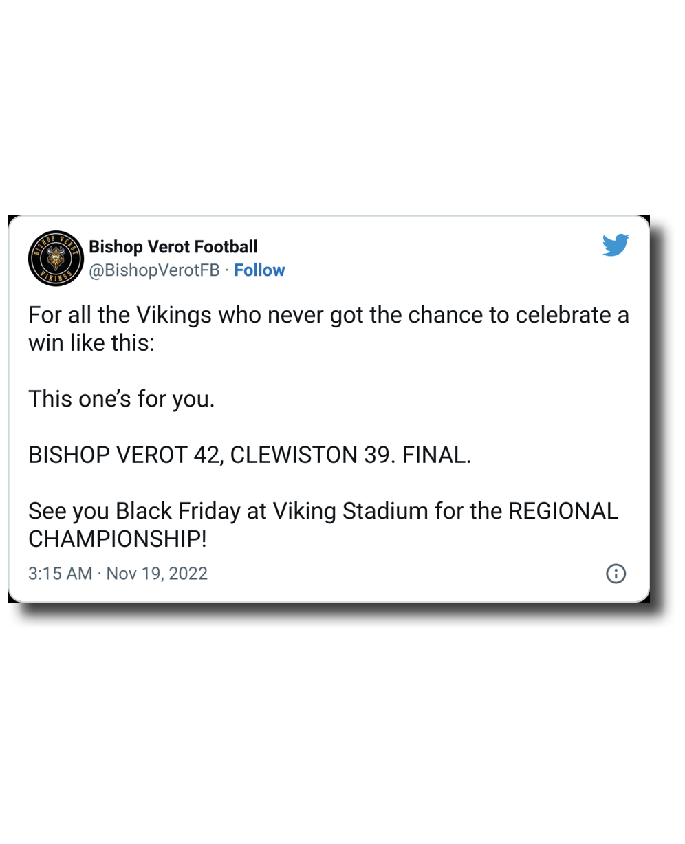
Task: Click the word "CHAMPIONSHIP!"
Action: pyautogui.click(x=117, y=539)
